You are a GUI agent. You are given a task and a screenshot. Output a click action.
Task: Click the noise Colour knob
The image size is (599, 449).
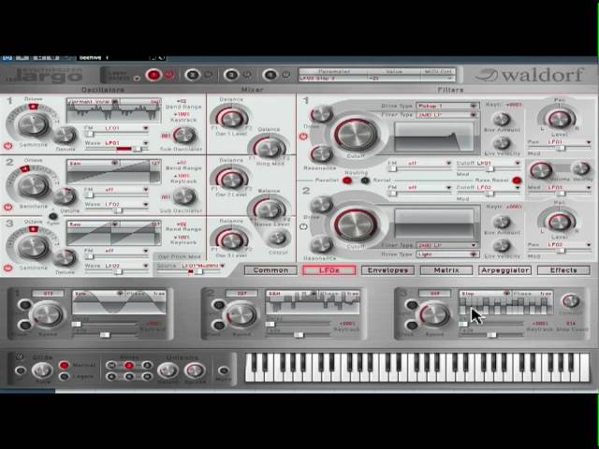tap(277, 239)
